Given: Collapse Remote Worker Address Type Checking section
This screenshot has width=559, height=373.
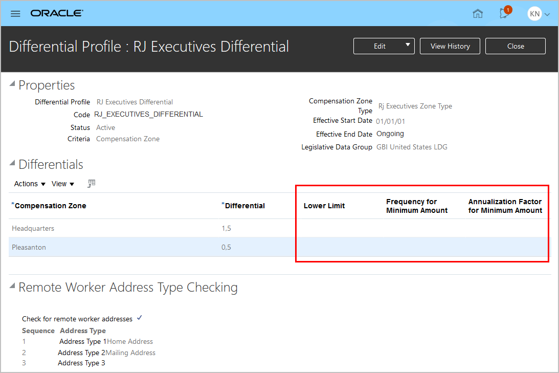Looking at the screenshot, I should tap(12, 287).
